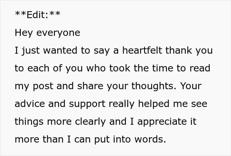Click the word "wanted" in third line
231x156 pixels.
pos(60,50)
